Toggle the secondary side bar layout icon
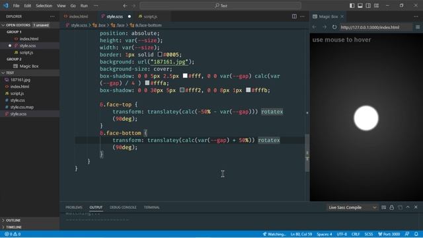Viewport: 423px width, 238px height. [x=368, y=6]
